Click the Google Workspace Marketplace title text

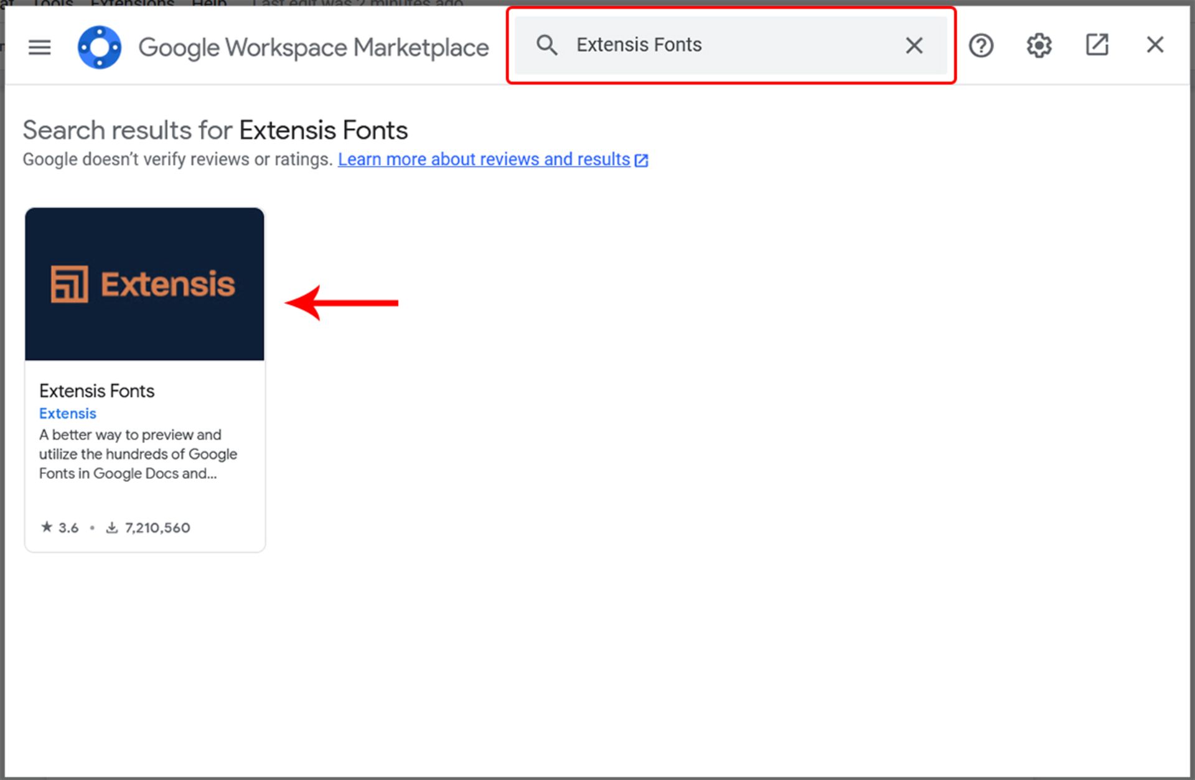313,47
